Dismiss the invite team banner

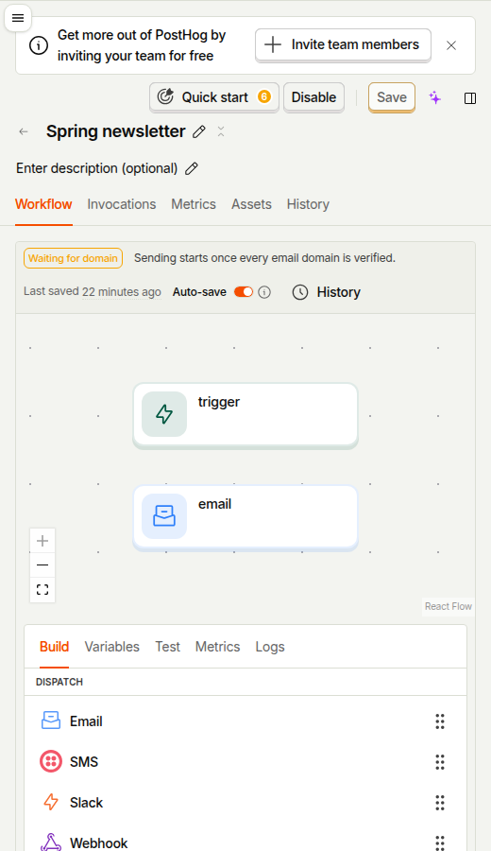click(x=451, y=45)
